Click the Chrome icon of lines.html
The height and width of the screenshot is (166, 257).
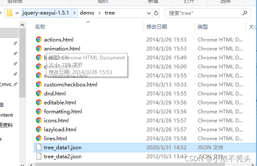click(39, 139)
